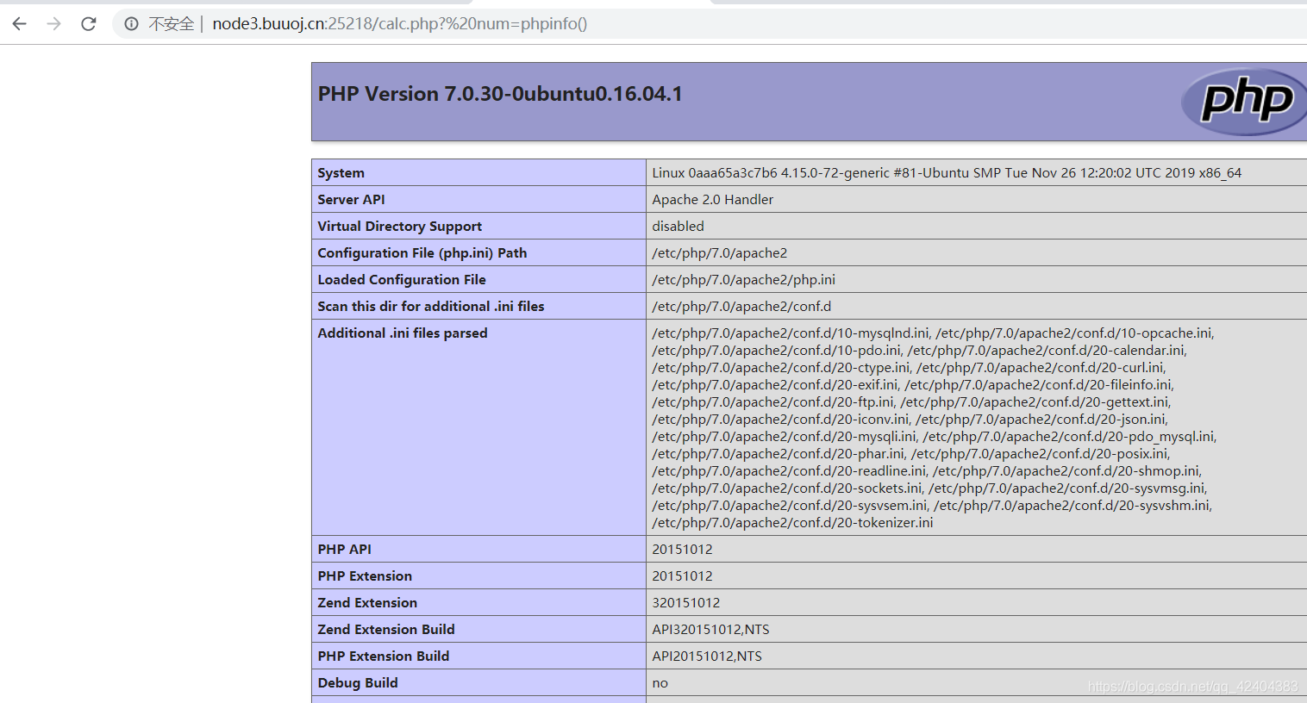Select Loaded Configuration File label
The width and height of the screenshot is (1307, 703).
402,280
